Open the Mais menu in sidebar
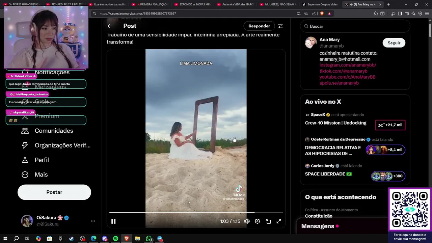Viewport: 432px width, 243px height. coord(35,174)
